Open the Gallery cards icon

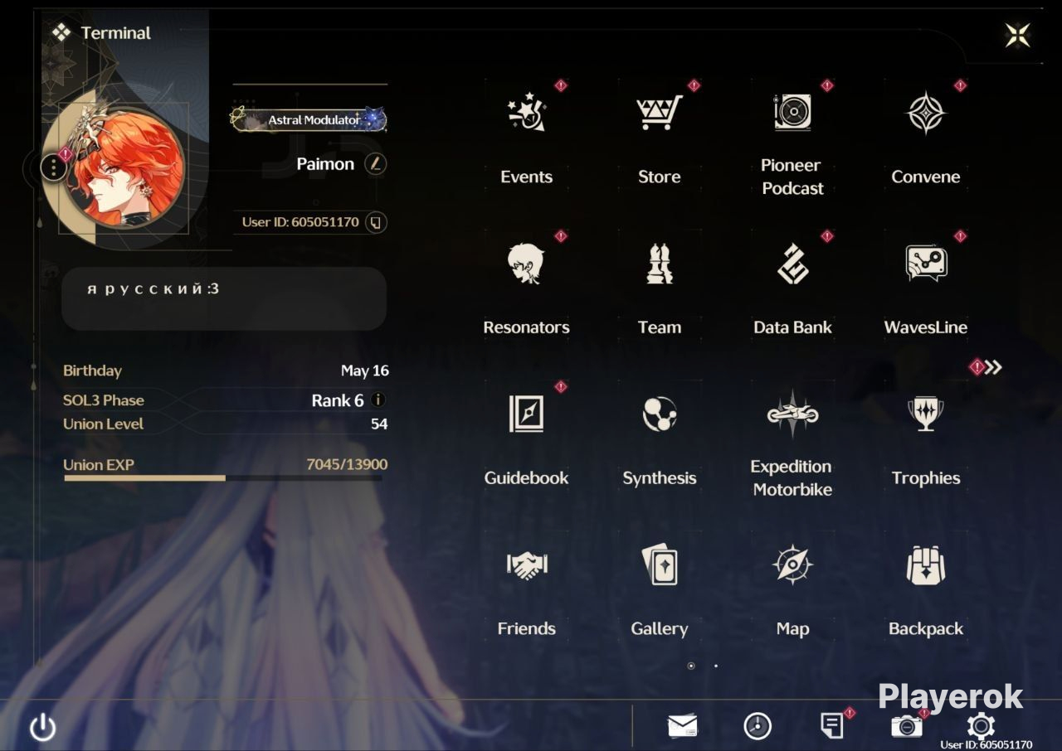click(x=660, y=565)
